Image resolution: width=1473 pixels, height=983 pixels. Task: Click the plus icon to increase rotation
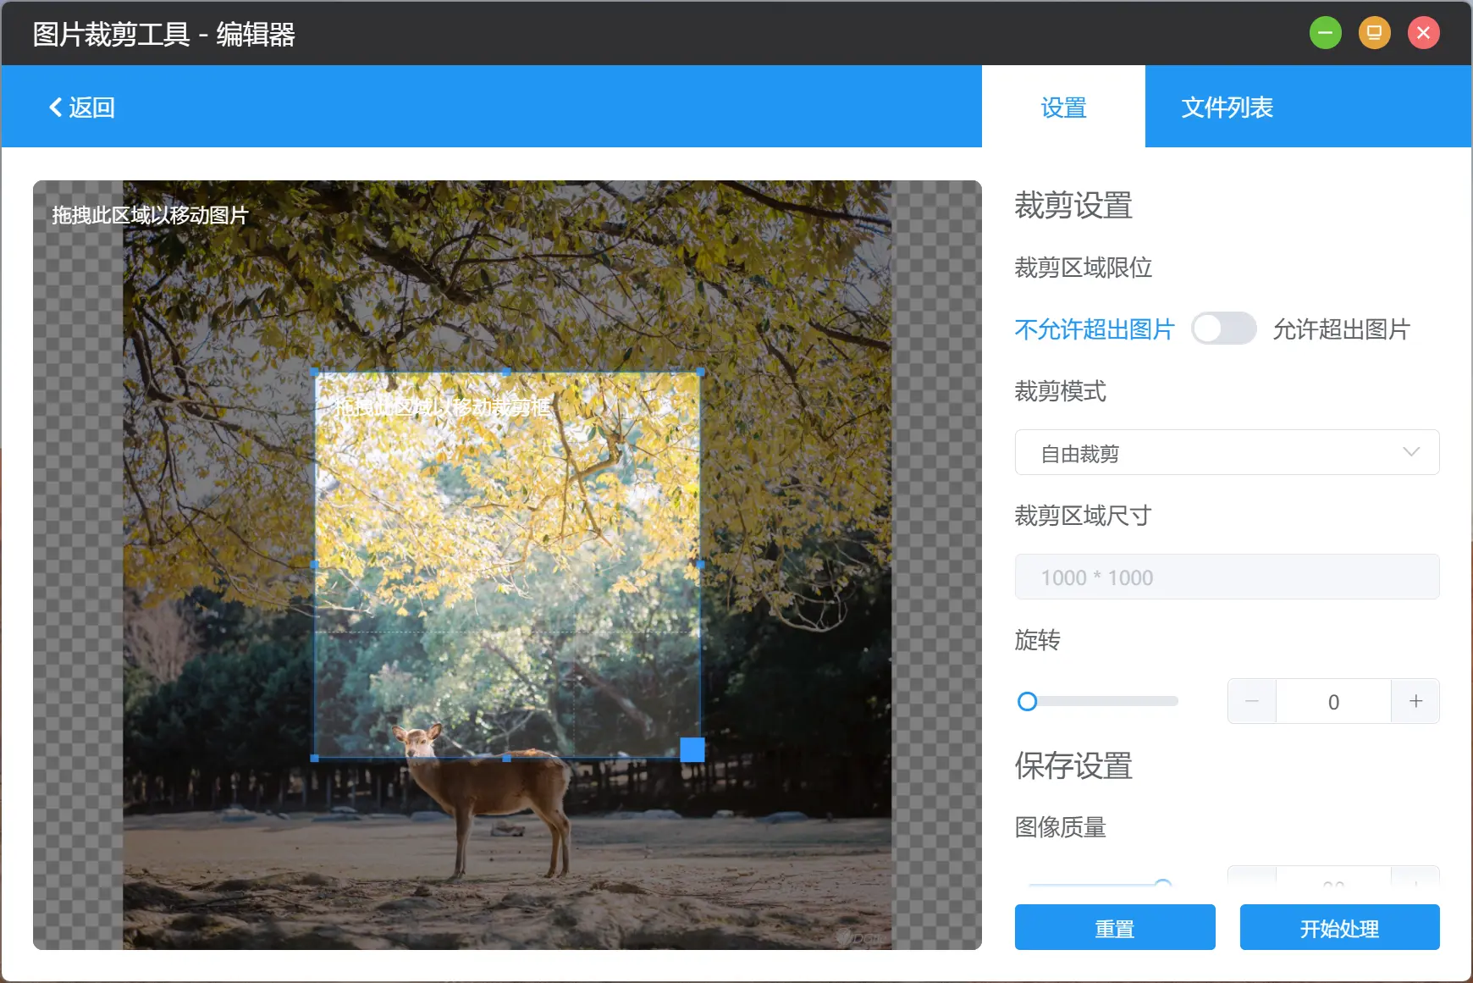1415,701
